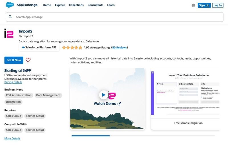
Task: Click the Import2 i2 app logo
Action: tap(9, 33)
